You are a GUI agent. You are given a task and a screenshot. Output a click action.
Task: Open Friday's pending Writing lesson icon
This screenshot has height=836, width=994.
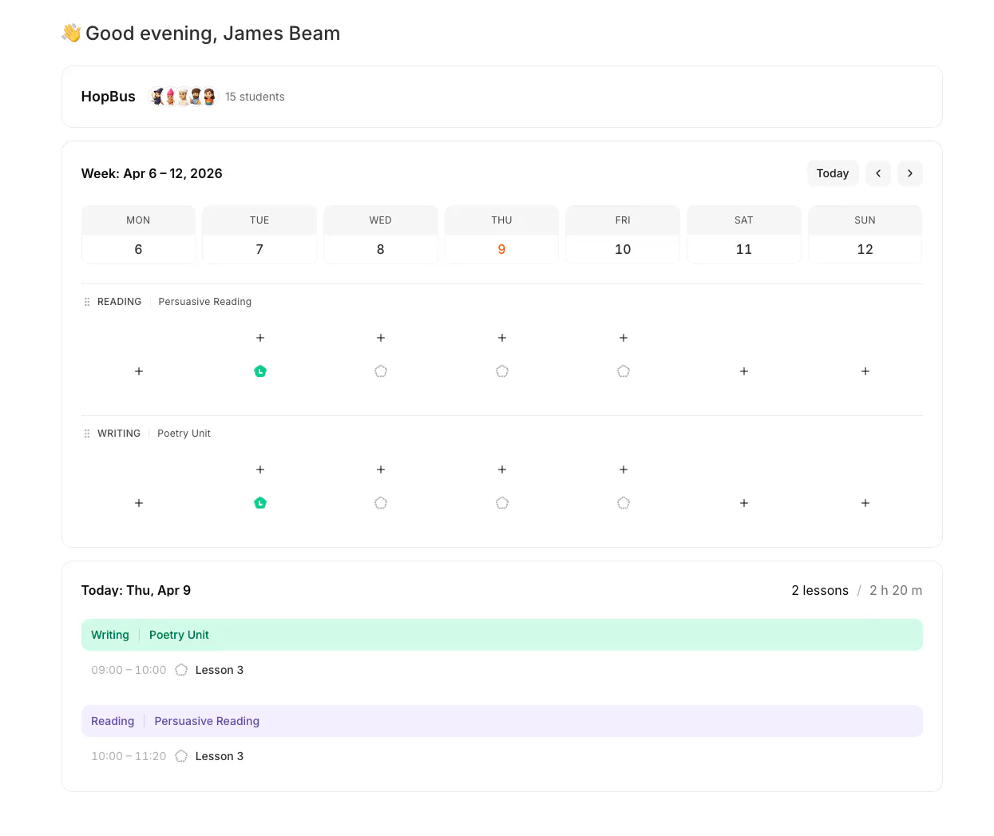point(624,503)
